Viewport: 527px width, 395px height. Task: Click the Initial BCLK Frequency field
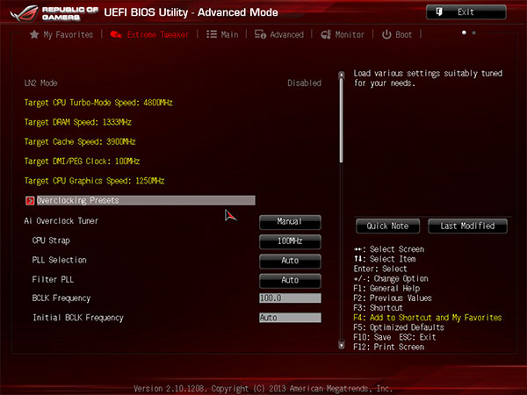290,318
